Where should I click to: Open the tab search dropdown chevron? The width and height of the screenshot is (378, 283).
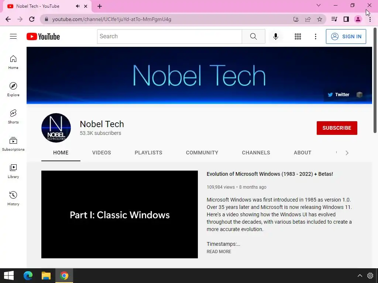tap(319, 5)
